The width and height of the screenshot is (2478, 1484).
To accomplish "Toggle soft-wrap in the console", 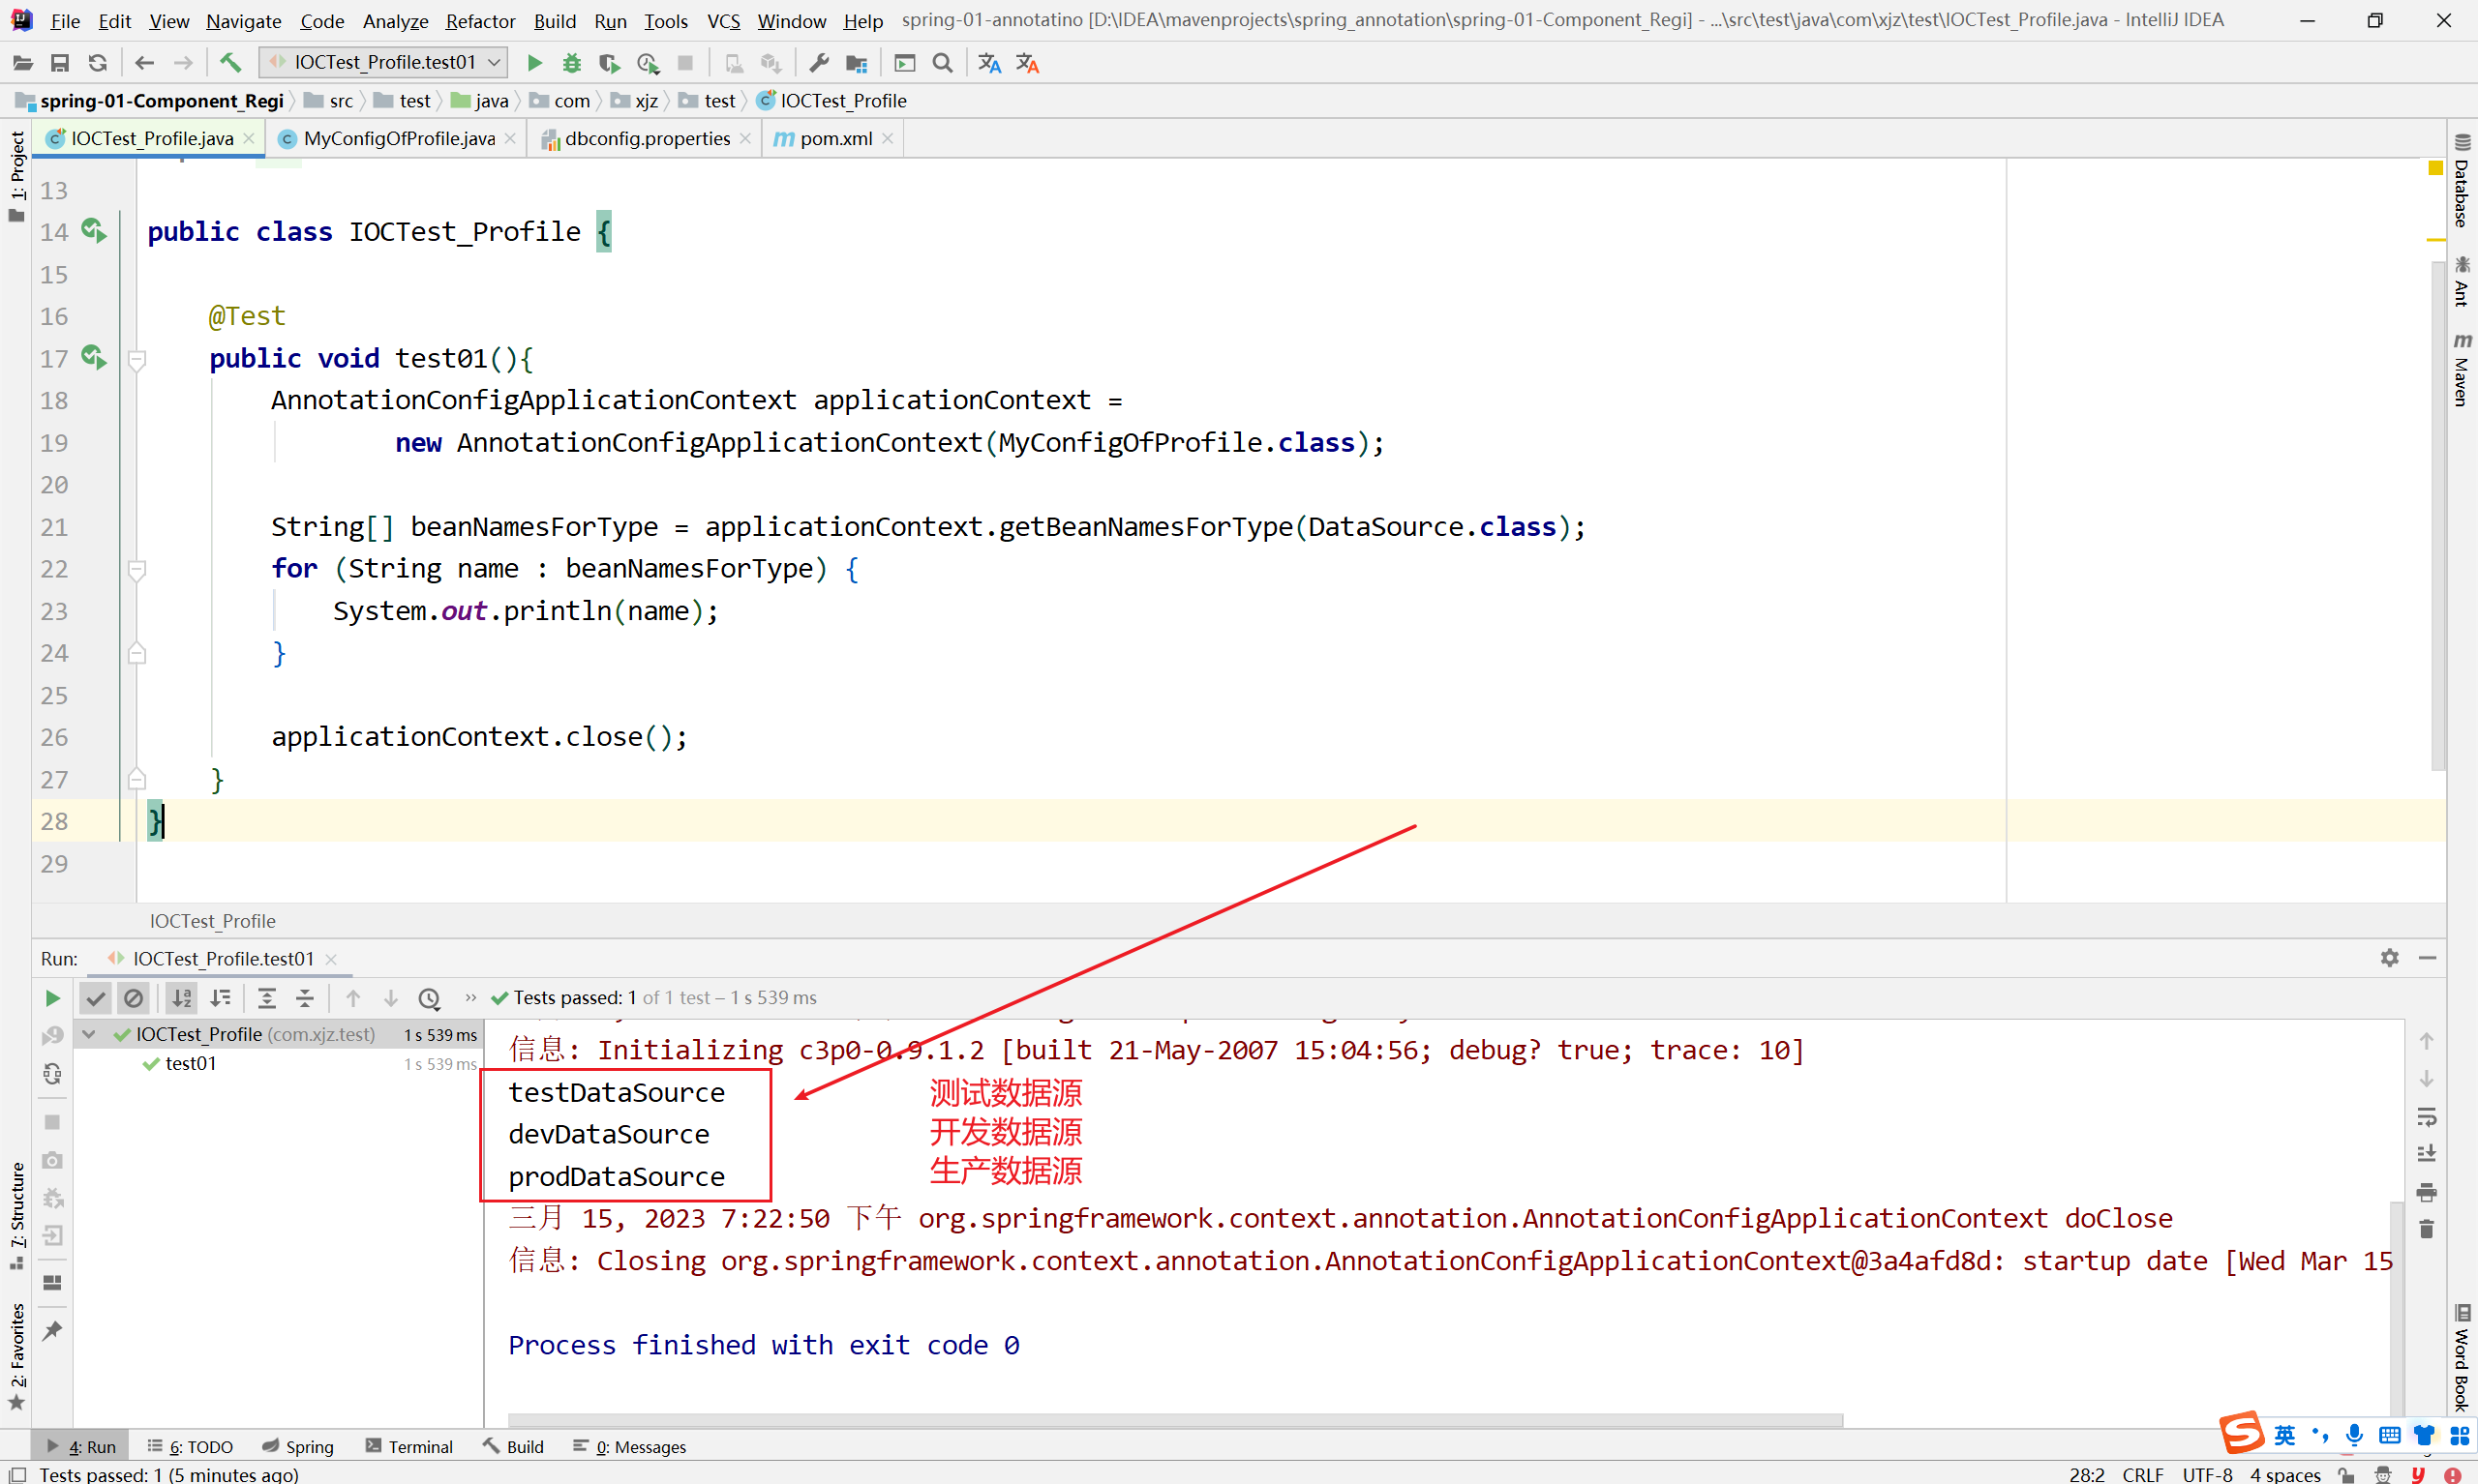I will [2427, 1117].
